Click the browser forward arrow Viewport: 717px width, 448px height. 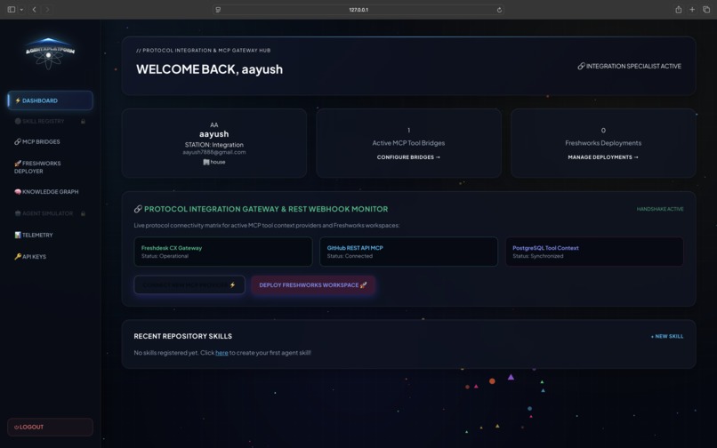pyautogui.click(x=47, y=10)
